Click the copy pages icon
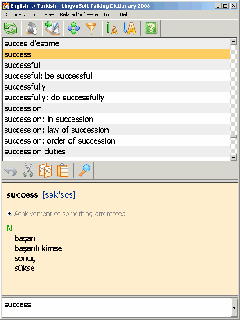 (45, 170)
